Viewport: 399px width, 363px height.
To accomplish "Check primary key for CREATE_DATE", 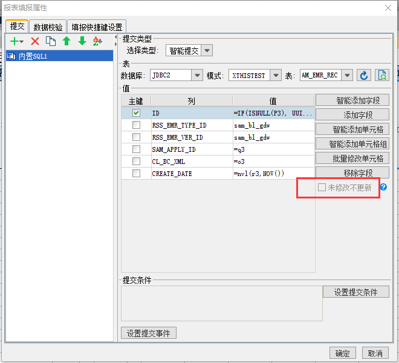I will tap(136, 174).
